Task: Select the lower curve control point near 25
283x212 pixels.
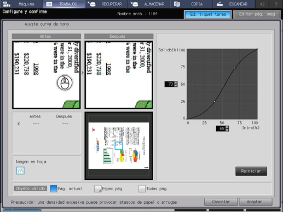Action: click(215, 102)
